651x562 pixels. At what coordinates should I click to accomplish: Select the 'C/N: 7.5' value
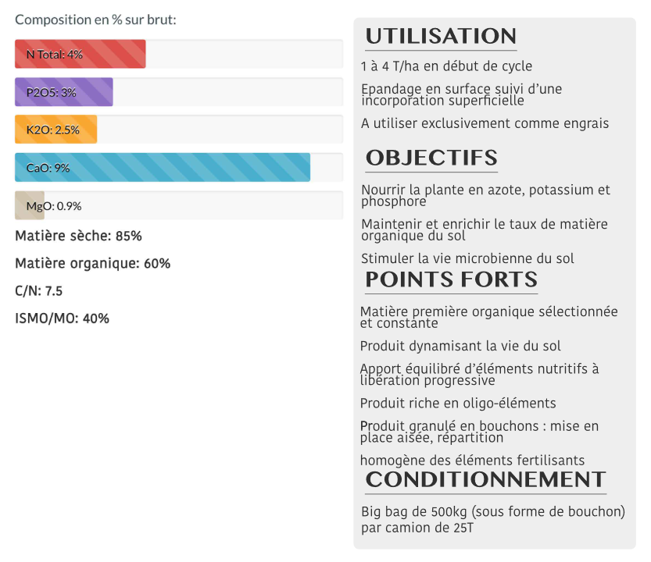coord(38,291)
